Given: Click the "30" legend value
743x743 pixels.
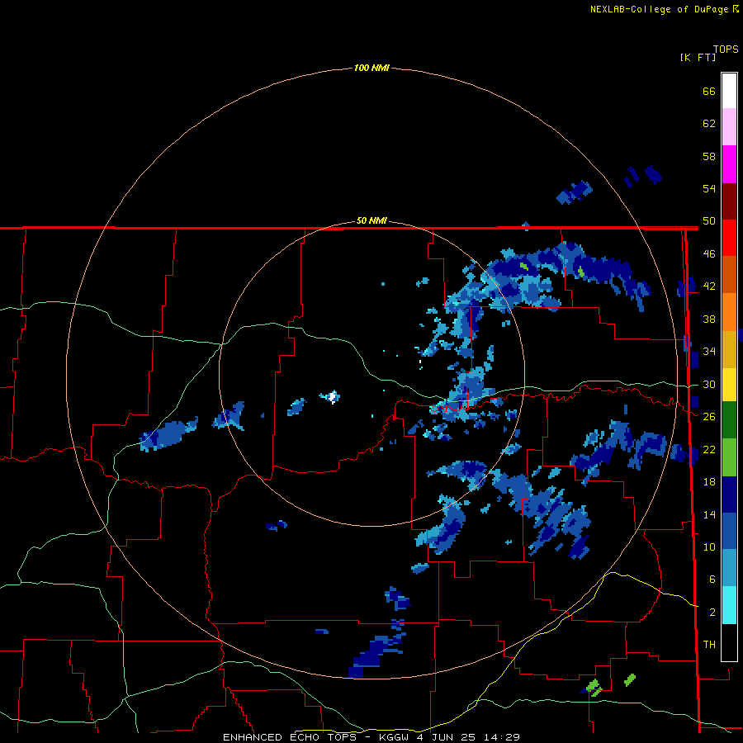Looking at the screenshot, I should (x=709, y=384).
